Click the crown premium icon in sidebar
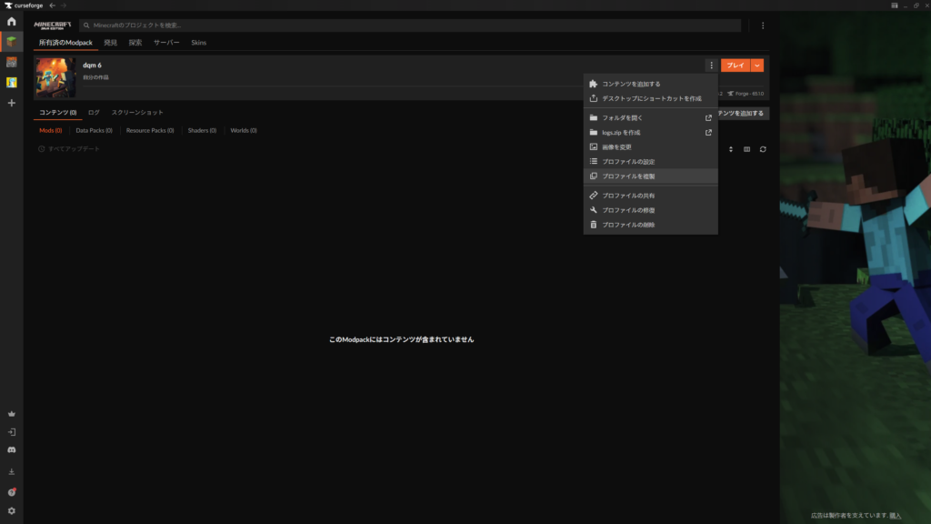The image size is (931, 524). pyautogui.click(x=11, y=414)
